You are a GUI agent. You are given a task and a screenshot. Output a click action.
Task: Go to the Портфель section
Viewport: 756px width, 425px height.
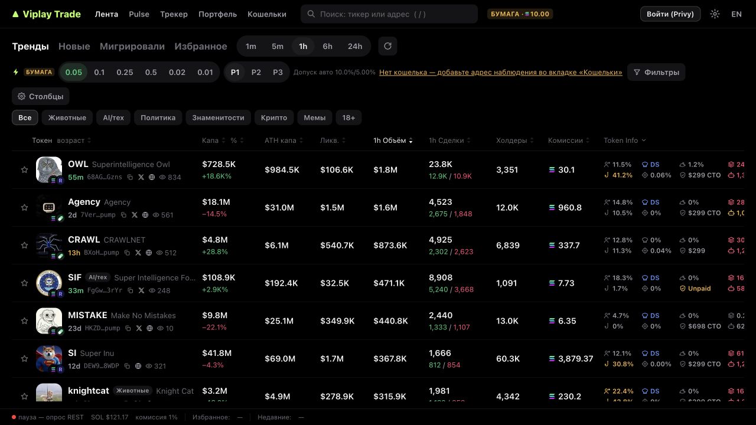217,14
